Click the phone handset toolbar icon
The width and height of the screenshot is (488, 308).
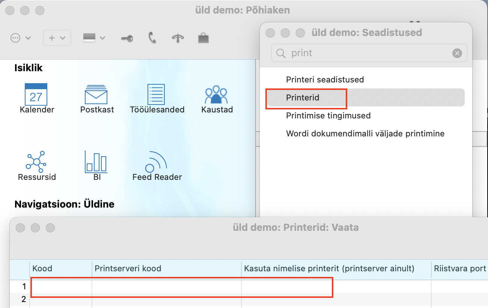coord(152,38)
